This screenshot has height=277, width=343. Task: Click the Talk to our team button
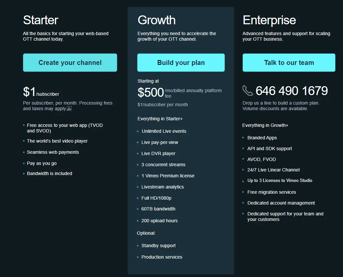point(289,62)
